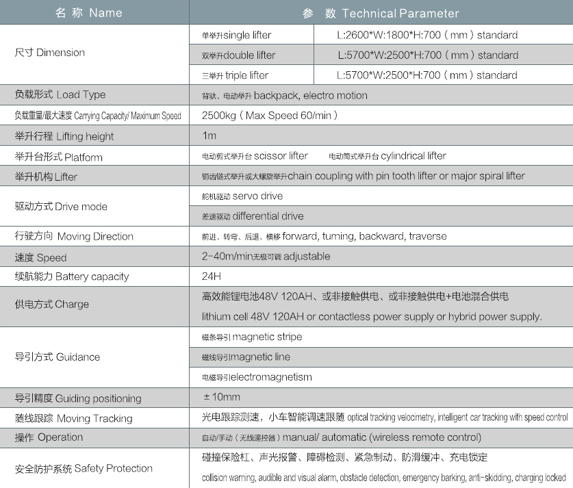Click the 'Name' column header
The image size is (573, 488).
89,13
